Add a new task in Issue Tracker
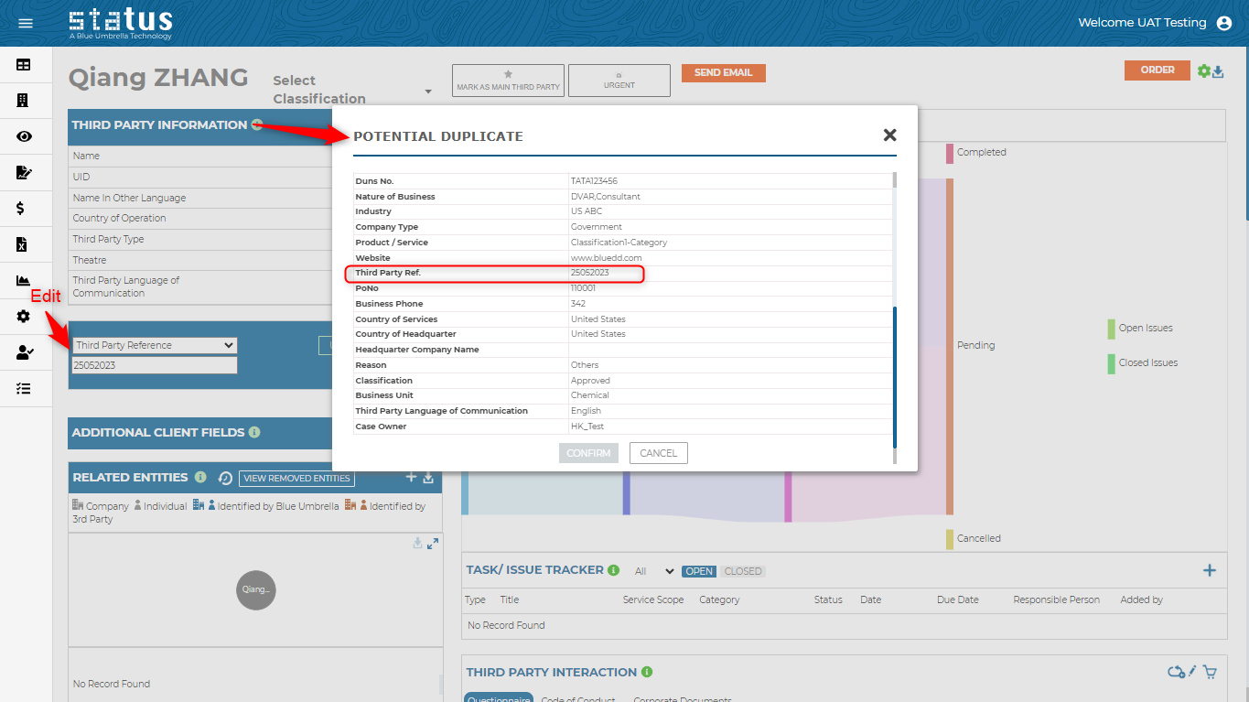This screenshot has width=1249, height=702. (1209, 571)
